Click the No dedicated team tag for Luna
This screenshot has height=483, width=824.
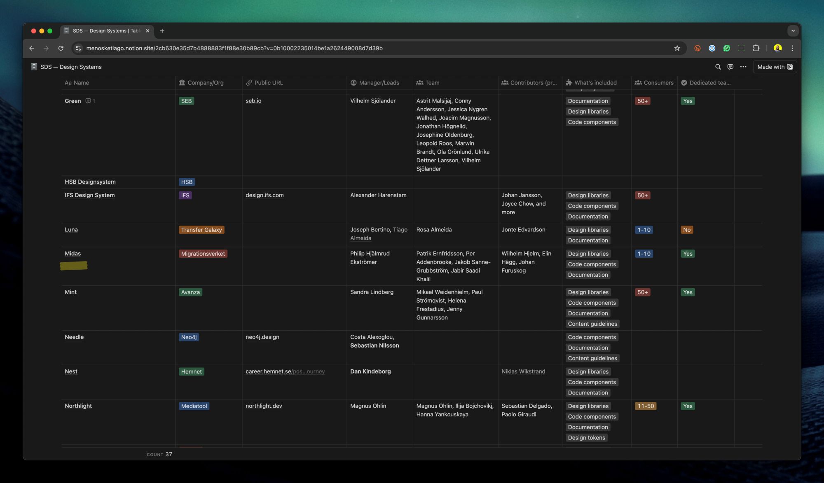[x=687, y=230]
